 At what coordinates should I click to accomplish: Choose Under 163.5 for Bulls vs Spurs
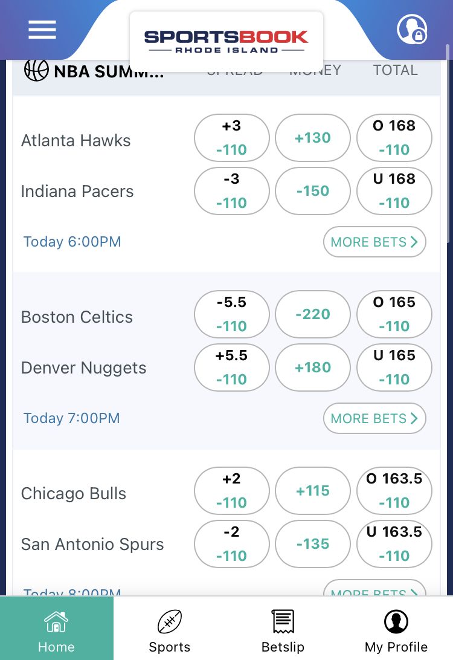click(x=394, y=544)
